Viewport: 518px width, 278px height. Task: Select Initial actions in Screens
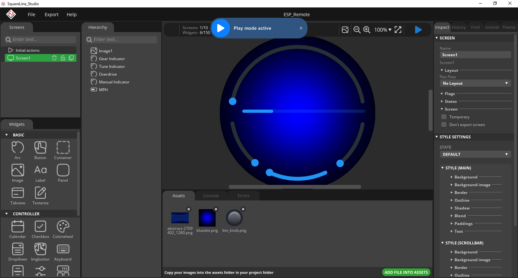tap(40, 50)
